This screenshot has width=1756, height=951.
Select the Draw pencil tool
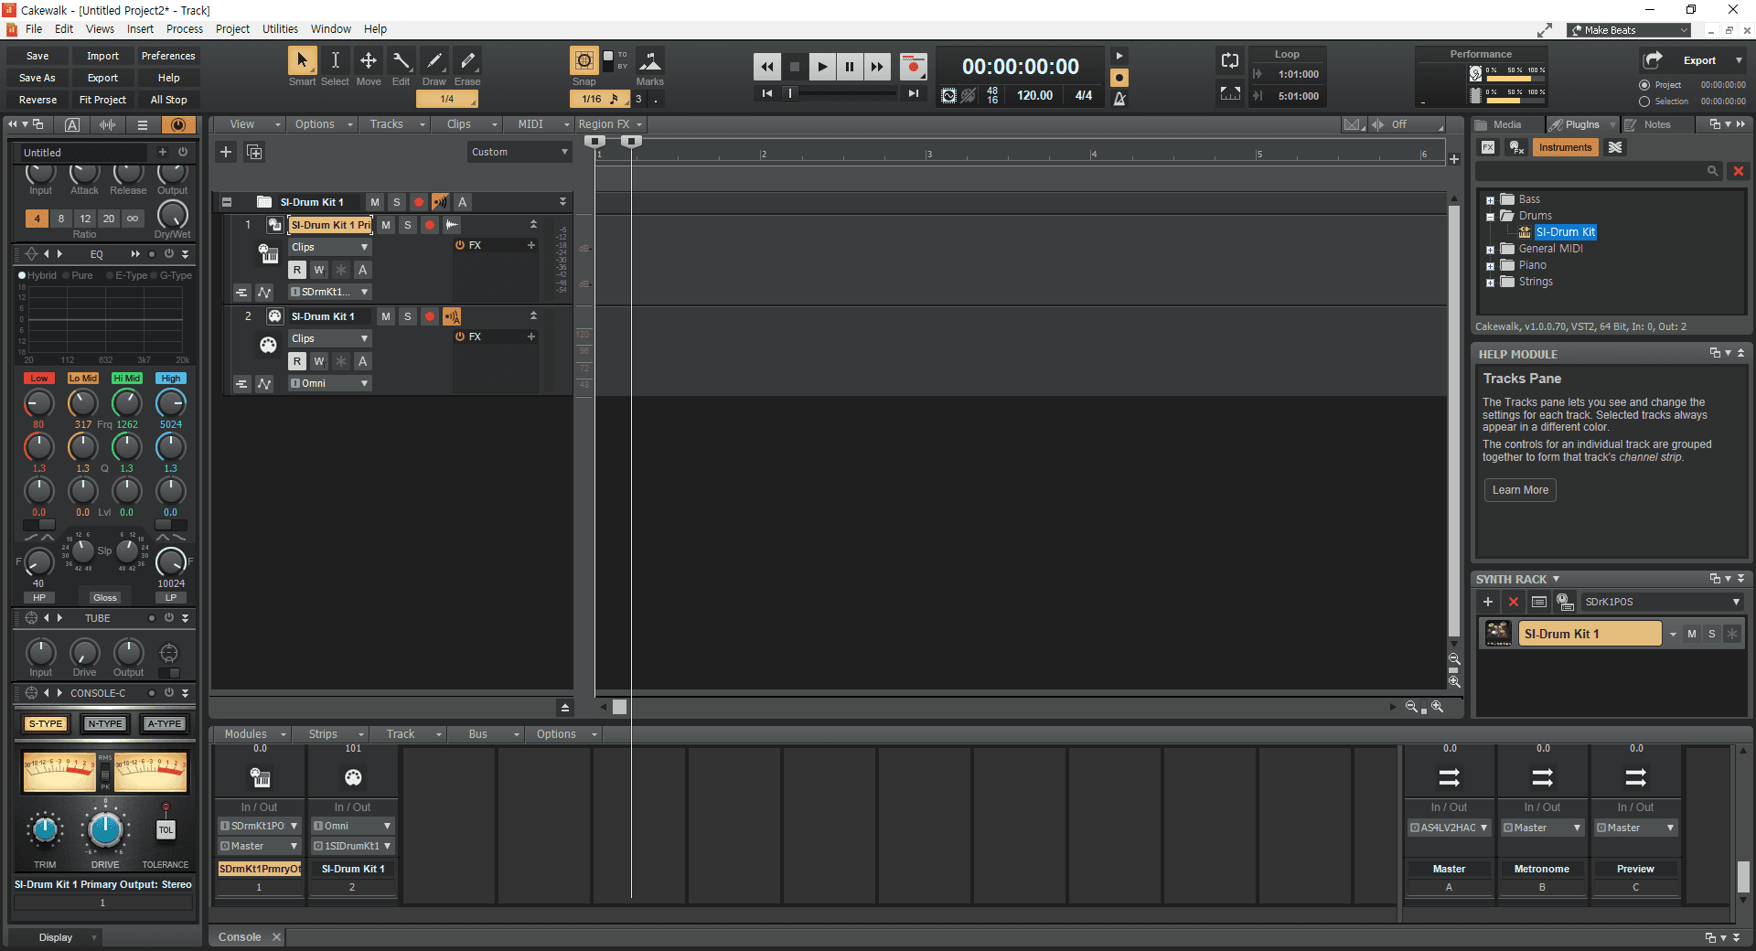pyautogui.click(x=434, y=61)
